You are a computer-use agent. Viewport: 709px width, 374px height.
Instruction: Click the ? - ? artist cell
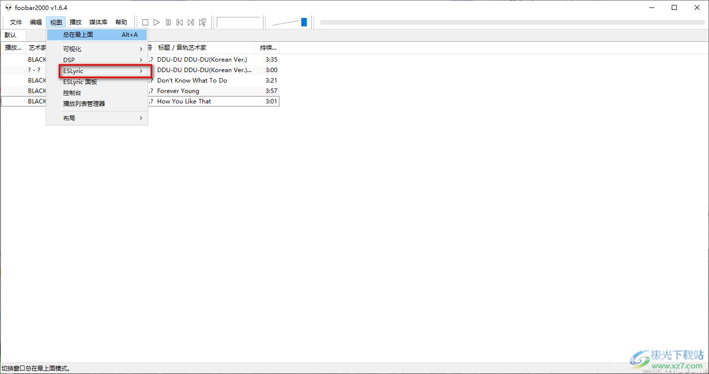click(34, 70)
